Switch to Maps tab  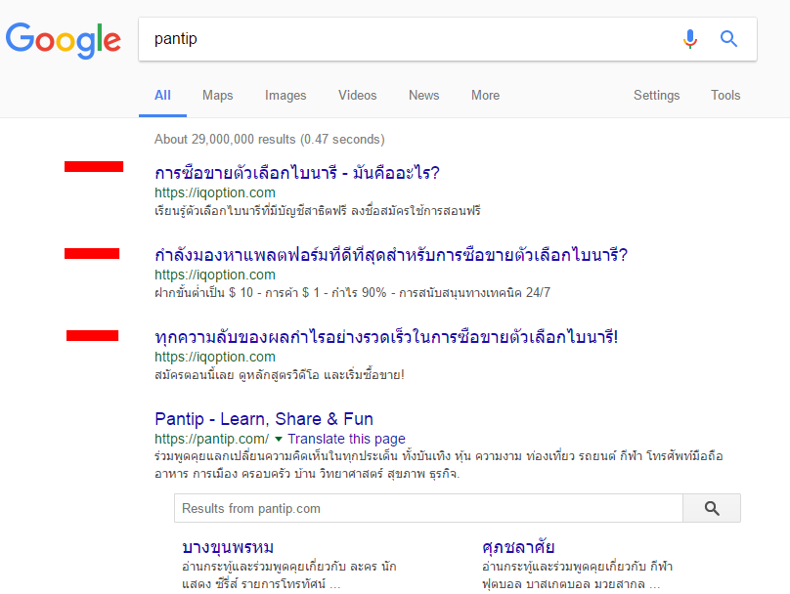click(x=218, y=95)
